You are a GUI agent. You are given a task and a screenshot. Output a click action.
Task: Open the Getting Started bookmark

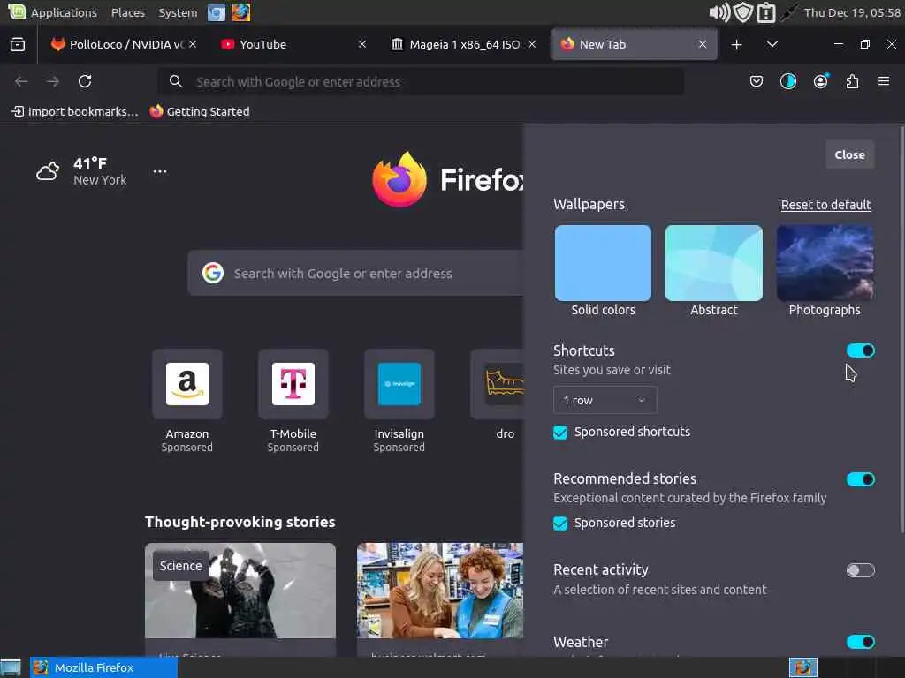[x=200, y=111]
